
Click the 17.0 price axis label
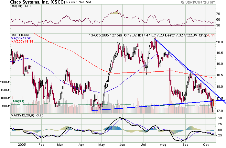(x=219, y=111)
